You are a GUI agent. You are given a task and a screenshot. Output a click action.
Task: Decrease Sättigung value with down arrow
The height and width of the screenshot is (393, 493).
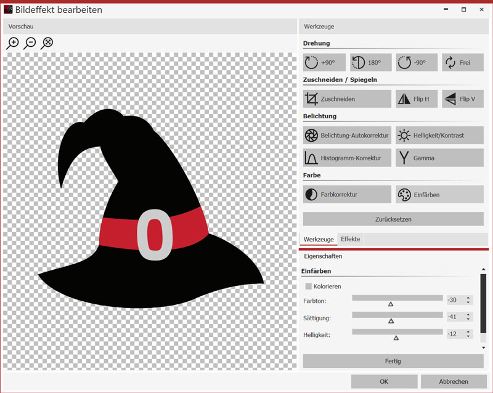tap(468, 320)
